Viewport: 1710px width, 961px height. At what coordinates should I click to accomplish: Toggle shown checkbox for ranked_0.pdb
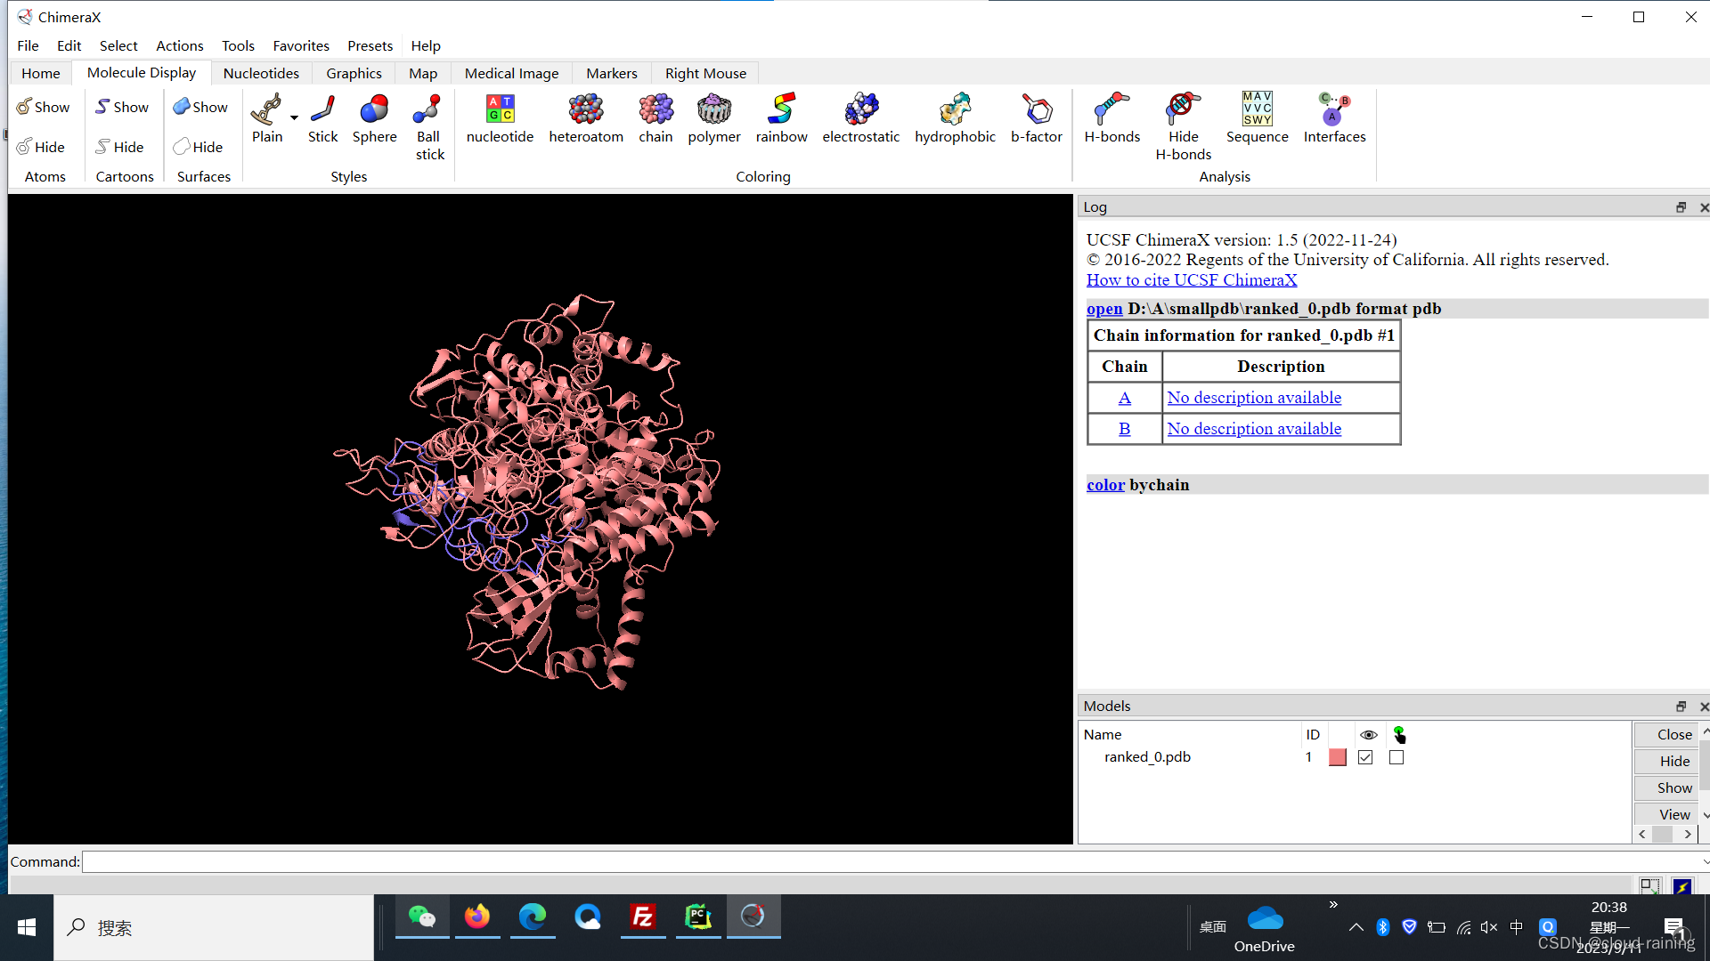point(1365,757)
